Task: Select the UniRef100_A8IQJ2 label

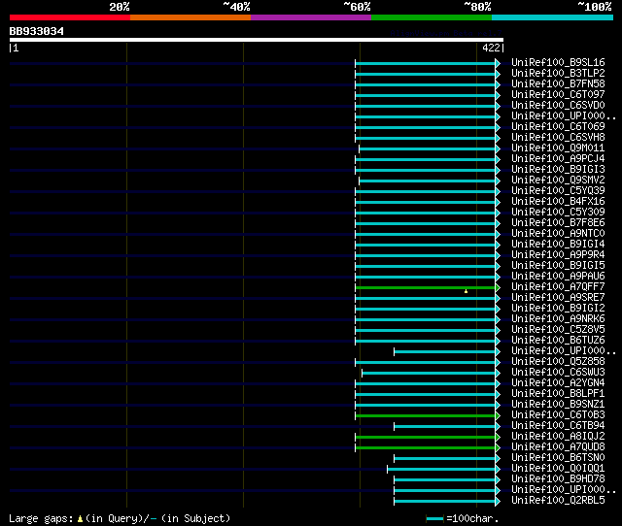Action: pyautogui.click(x=558, y=437)
